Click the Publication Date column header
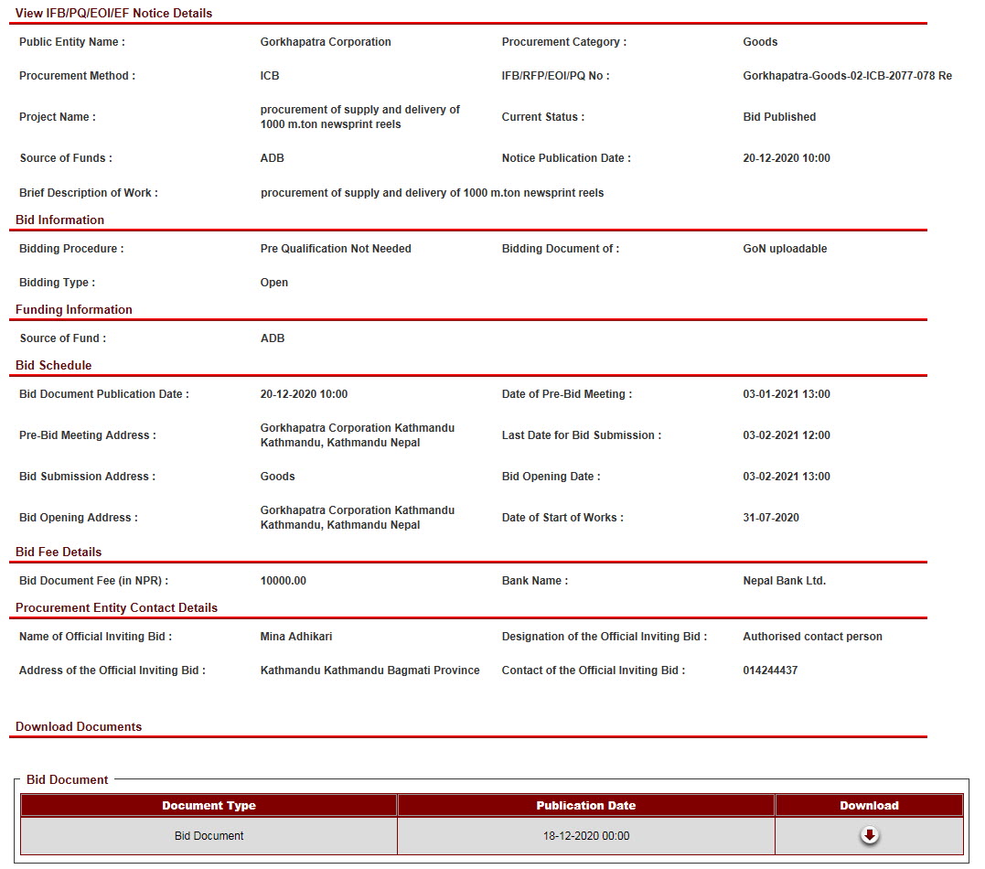985x869 pixels. pos(585,806)
